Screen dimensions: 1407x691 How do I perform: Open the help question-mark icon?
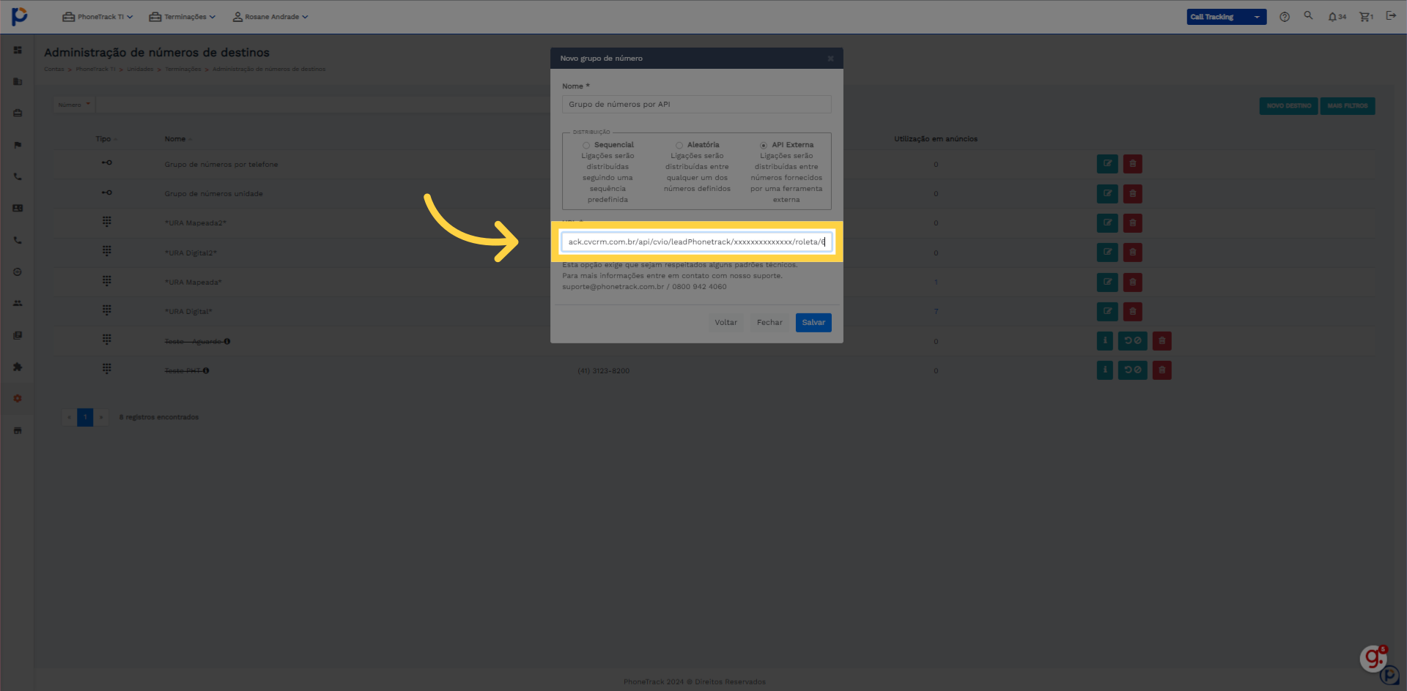[x=1285, y=17]
